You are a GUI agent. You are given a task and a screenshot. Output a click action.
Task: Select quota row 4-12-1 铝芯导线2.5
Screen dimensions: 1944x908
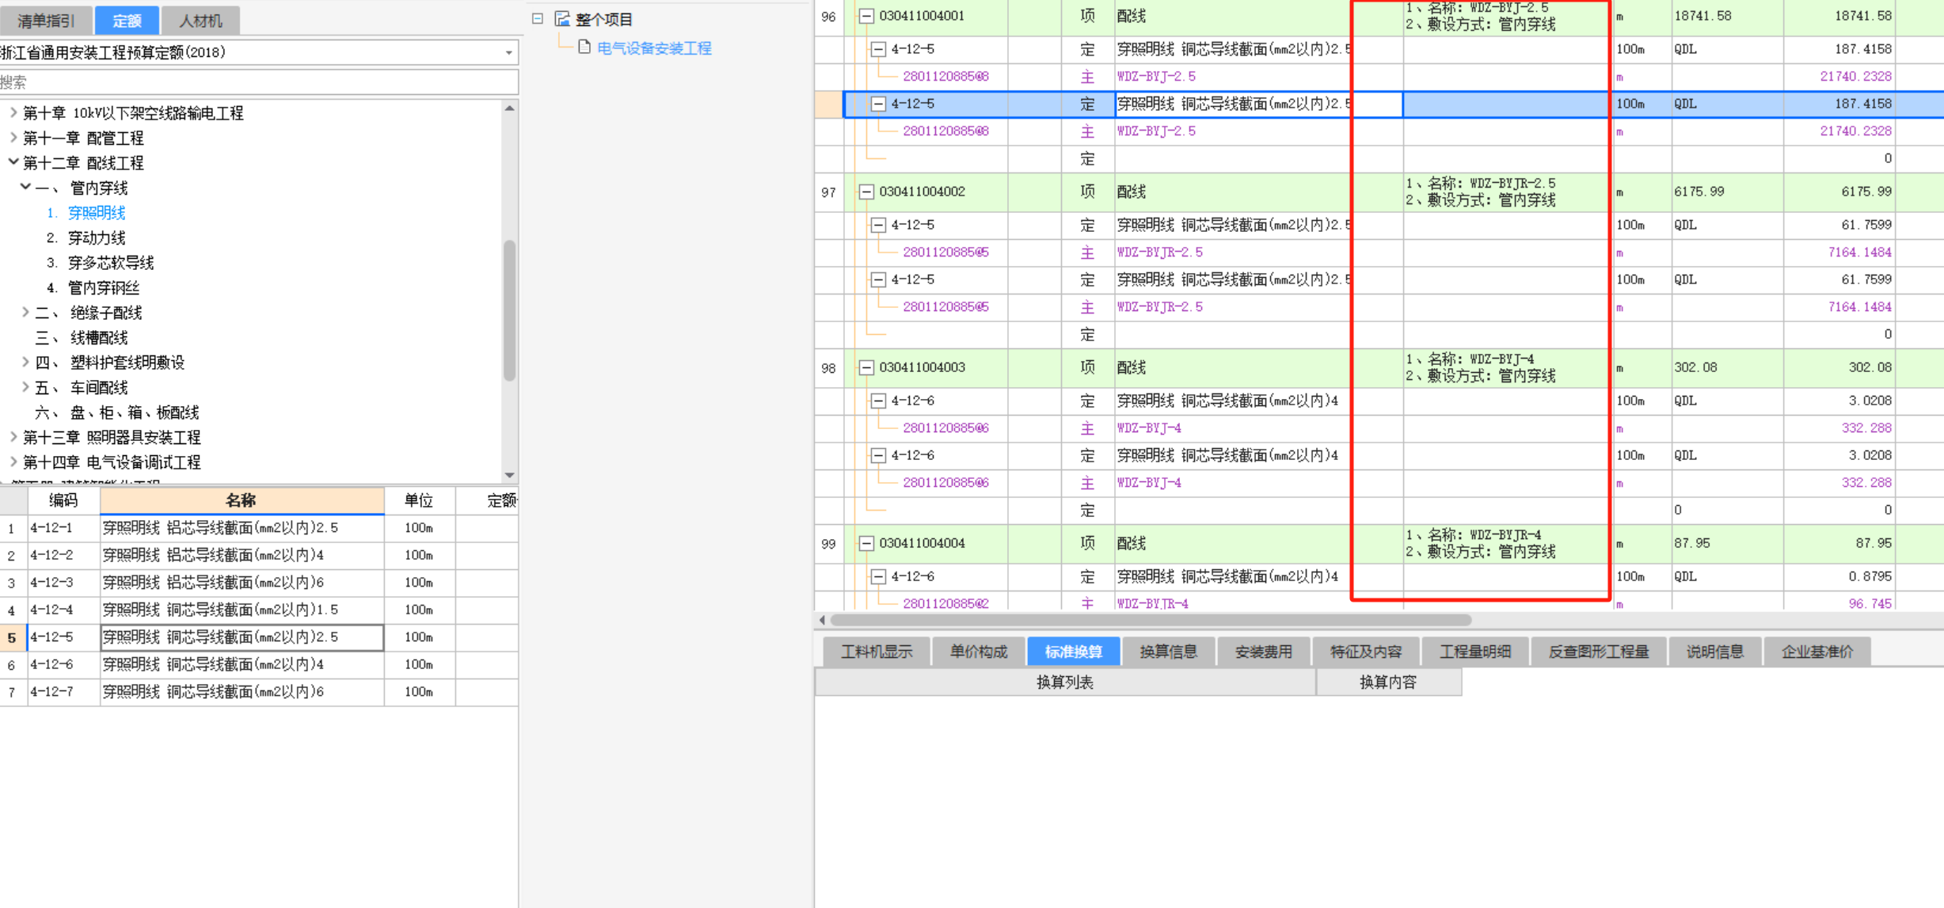(259, 528)
